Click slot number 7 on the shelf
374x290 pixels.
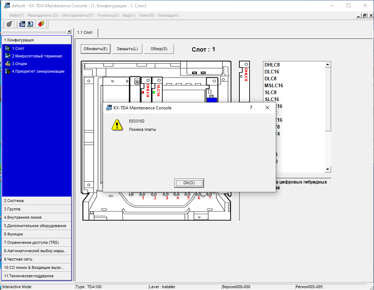(210, 198)
